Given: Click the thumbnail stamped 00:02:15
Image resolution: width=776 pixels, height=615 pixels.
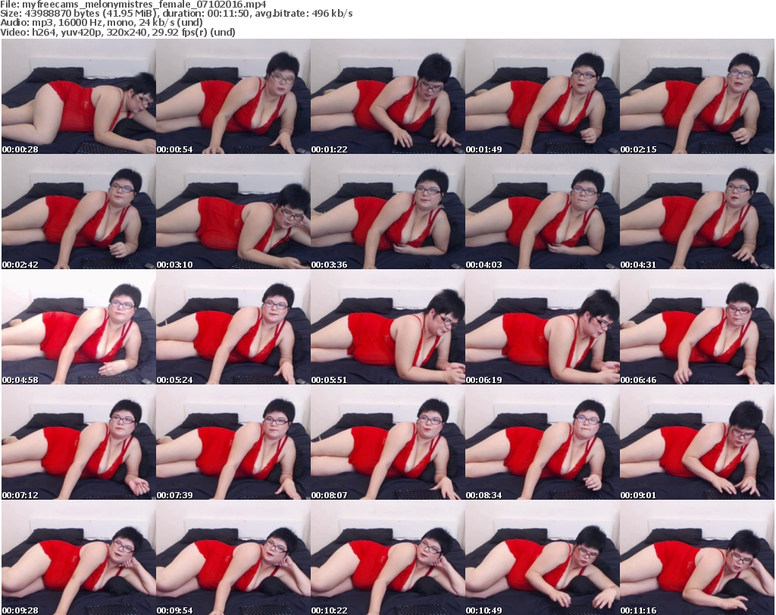Looking at the screenshot, I should 697,96.
